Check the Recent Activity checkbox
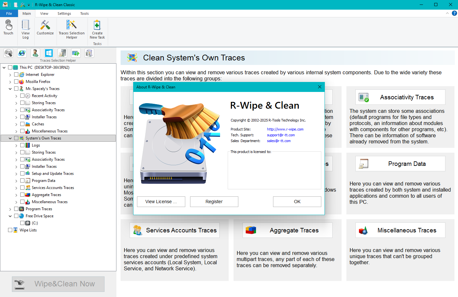458x297 pixels. coord(22,96)
